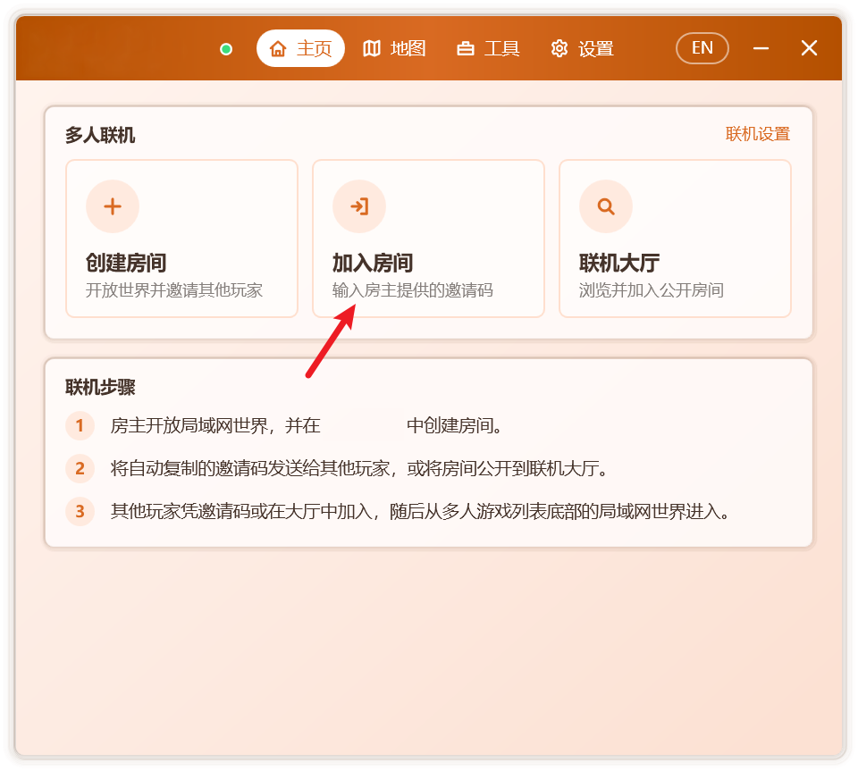Click the toolbox icon beside 工具

point(465,48)
